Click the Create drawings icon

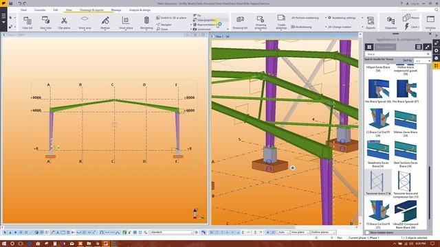(281, 19)
